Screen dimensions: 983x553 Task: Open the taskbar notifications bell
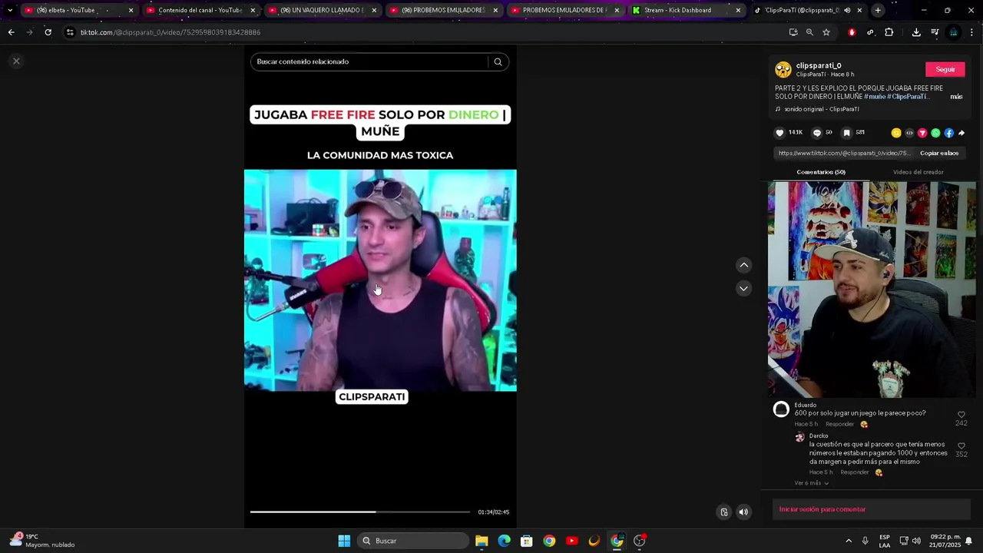968,541
